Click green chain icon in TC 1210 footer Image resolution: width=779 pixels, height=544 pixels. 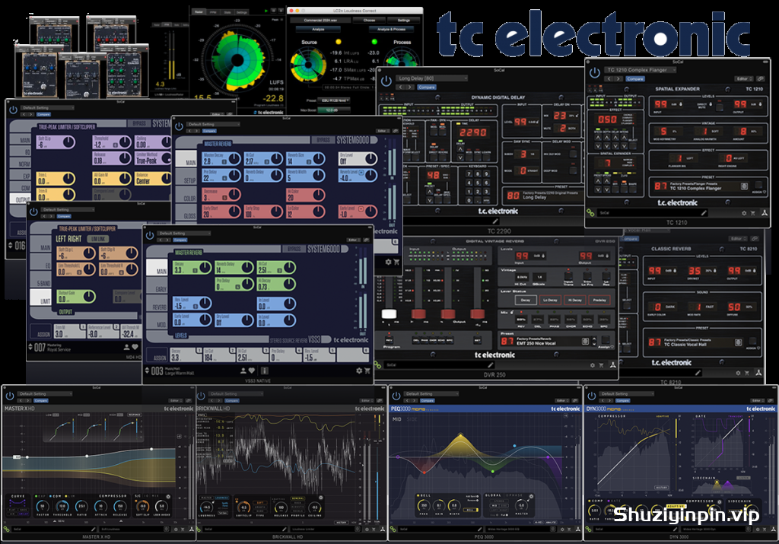pos(590,212)
